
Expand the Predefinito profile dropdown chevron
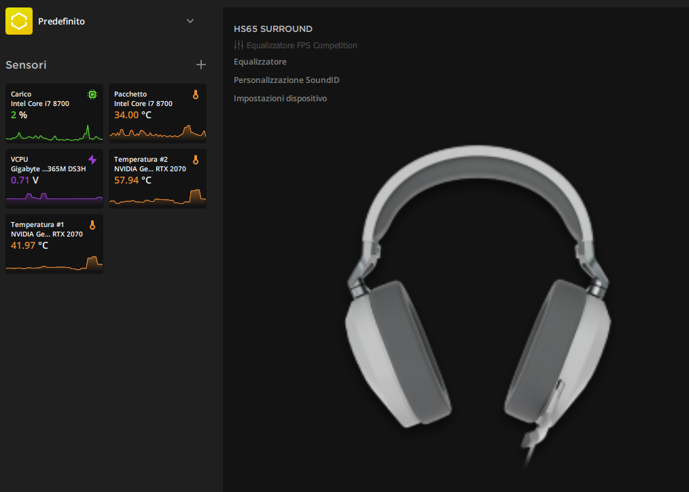[190, 21]
